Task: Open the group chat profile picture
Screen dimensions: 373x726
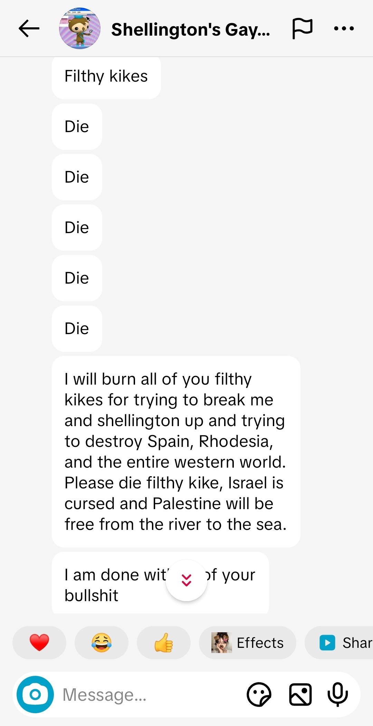Action: point(80,29)
